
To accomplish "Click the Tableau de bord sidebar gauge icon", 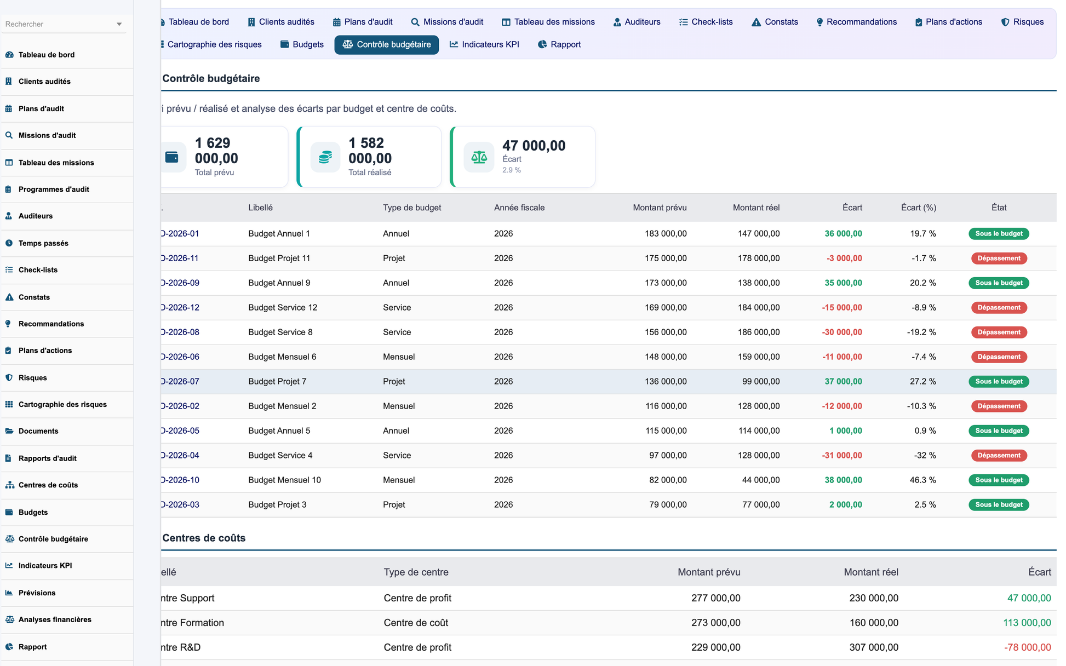I will pos(9,55).
